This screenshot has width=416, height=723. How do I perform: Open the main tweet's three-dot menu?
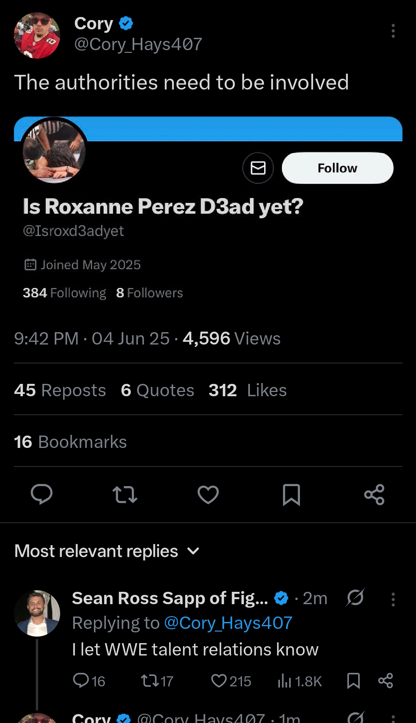393,31
